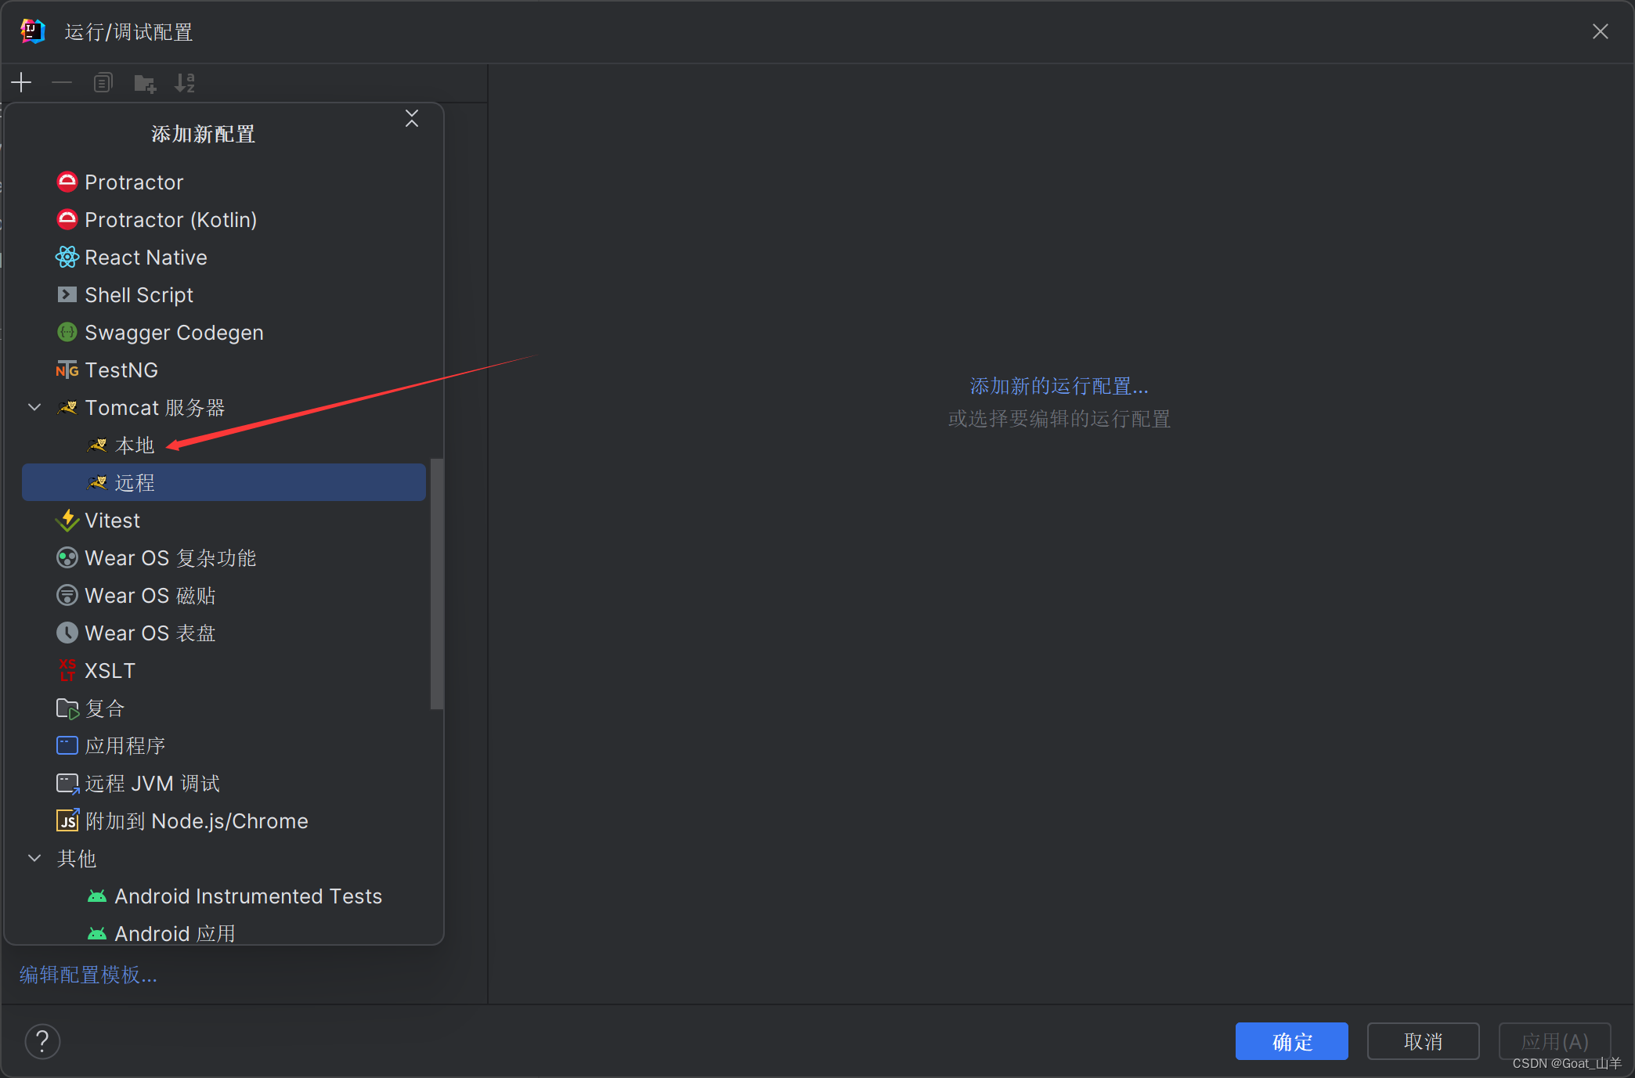Select 远程 under Tomcat server

pos(134,483)
